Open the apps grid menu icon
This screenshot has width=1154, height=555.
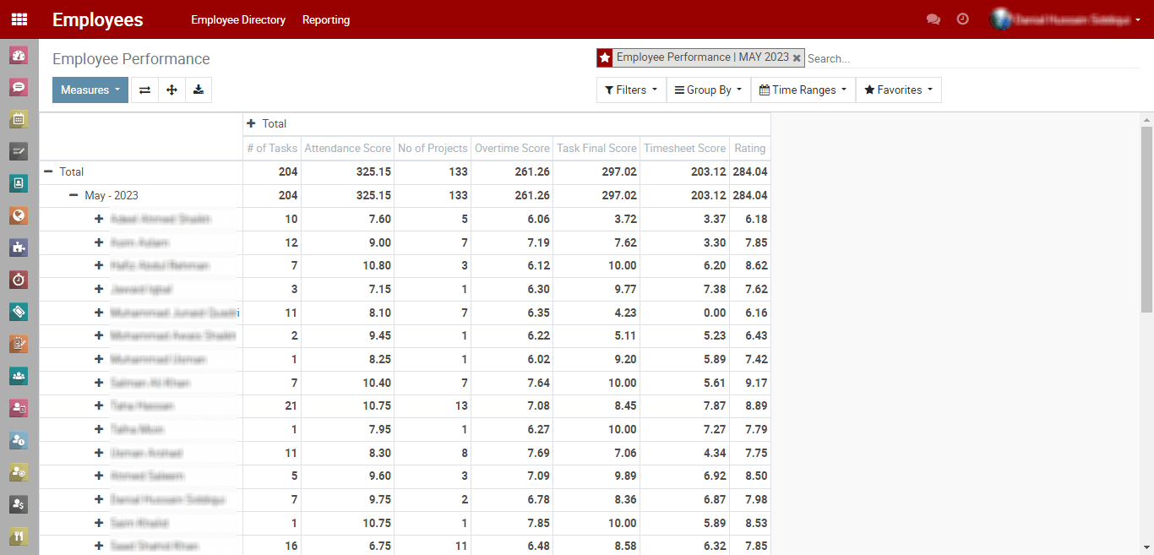[19, 19]
